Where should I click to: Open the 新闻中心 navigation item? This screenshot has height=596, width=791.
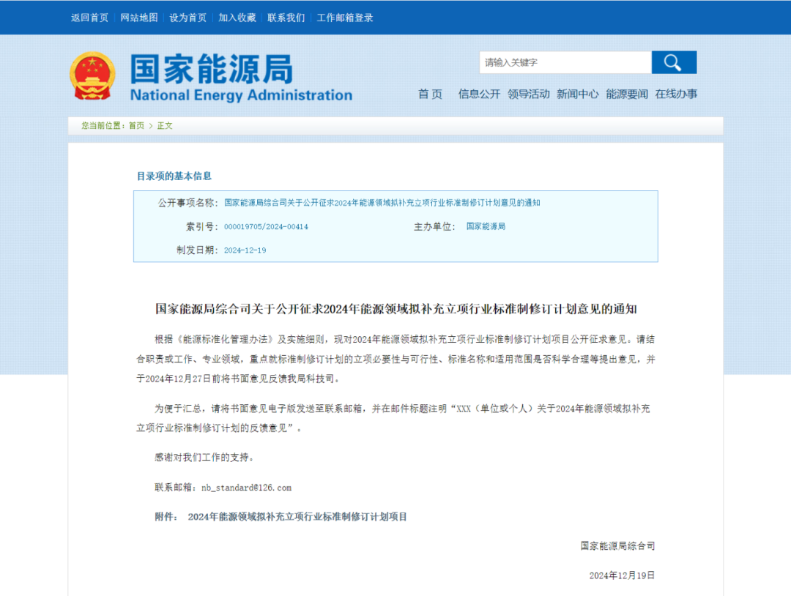pos(577,94)
